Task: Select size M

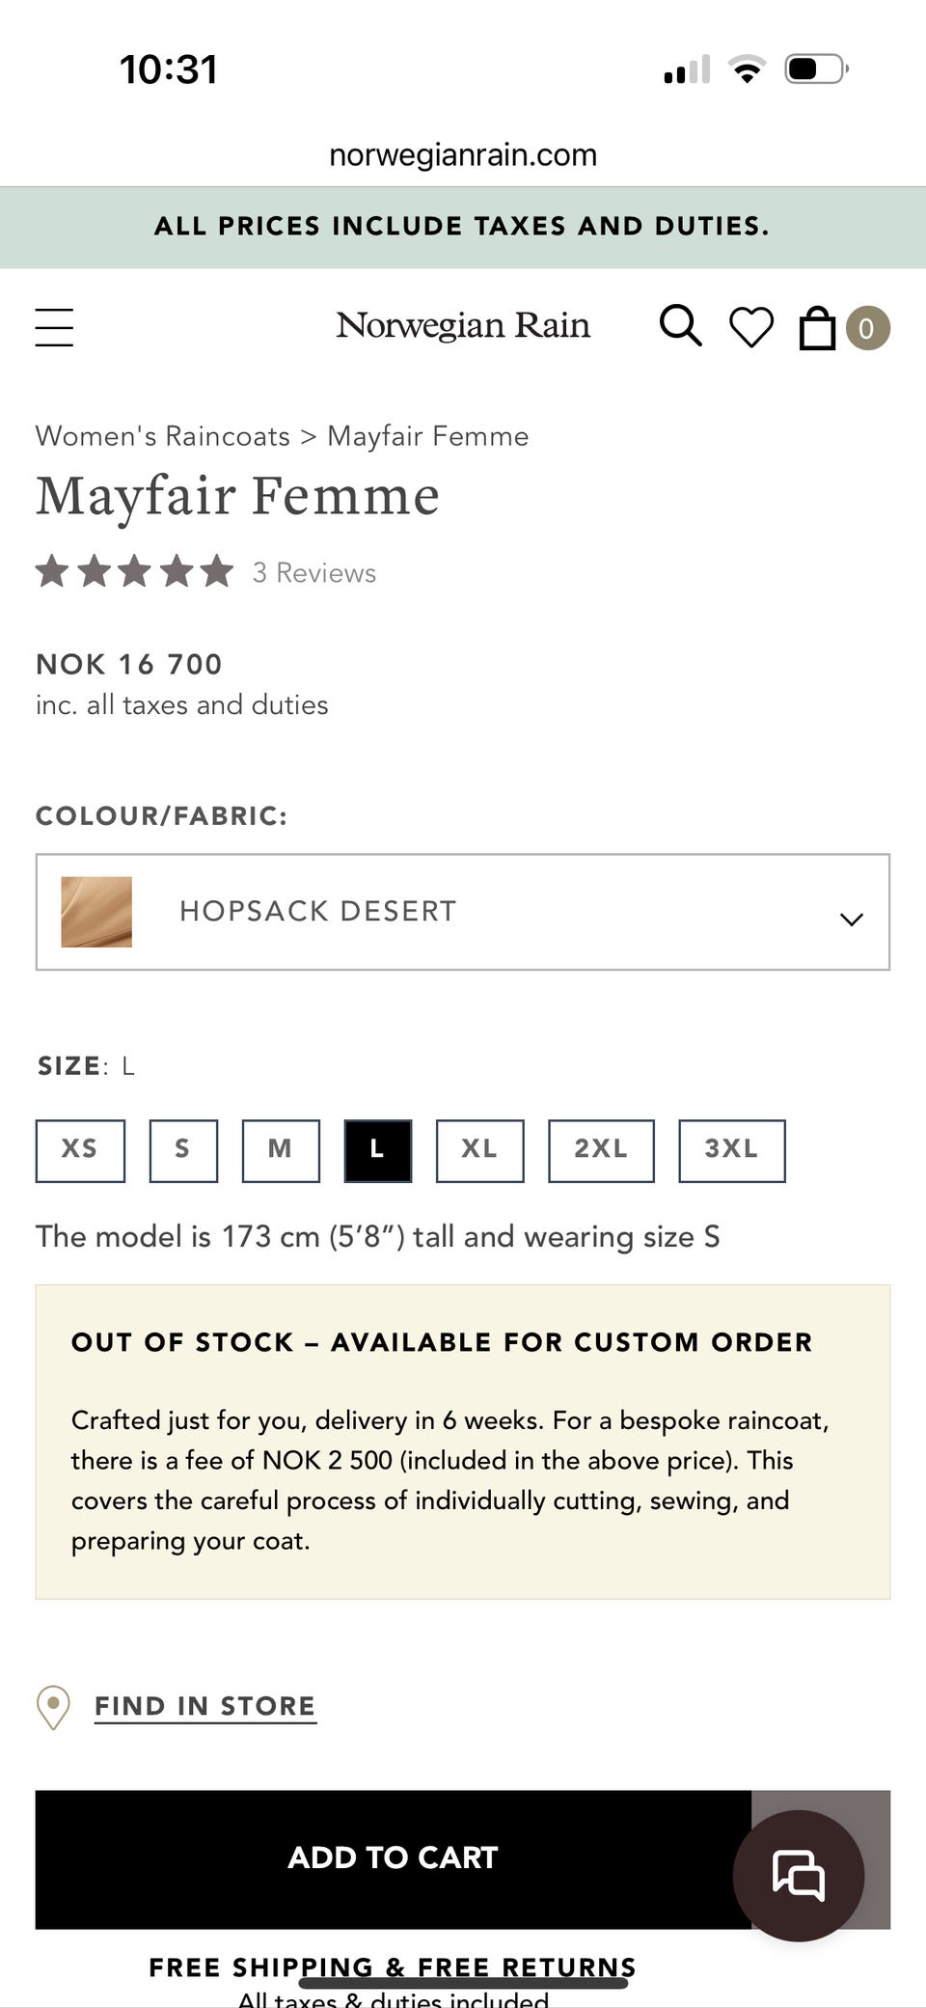Action: [x=280, y=1150]
